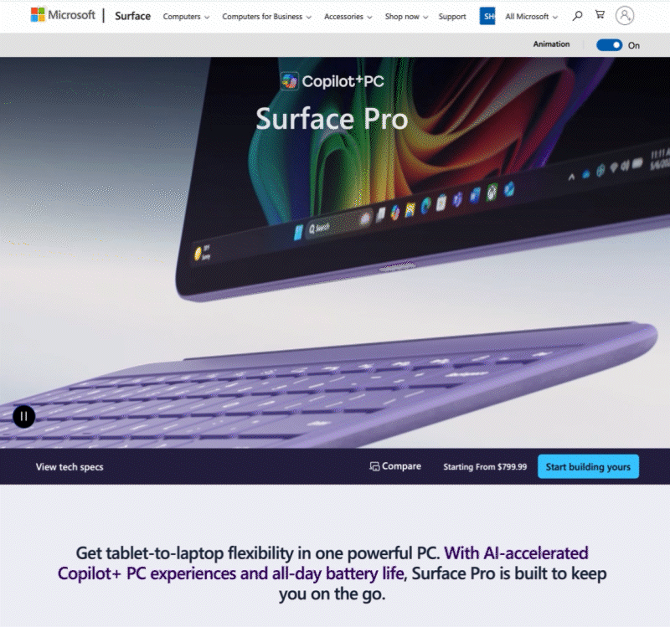Click the Microsoft logo
This screenshot has height=627, width=670.
pyautogui.click(x=63, y=15)
